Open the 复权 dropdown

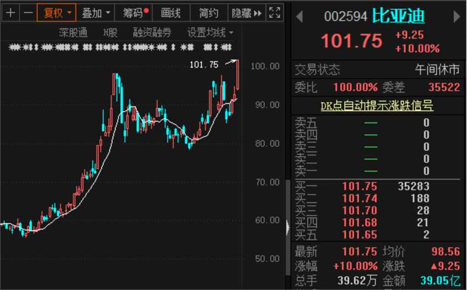pyautogui.click(x=57, y=13)
